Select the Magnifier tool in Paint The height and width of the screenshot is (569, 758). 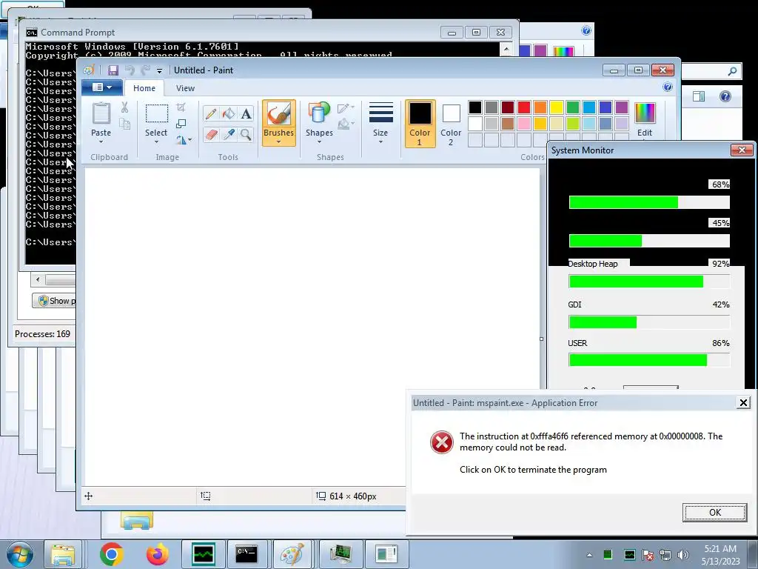pos(246,134)
